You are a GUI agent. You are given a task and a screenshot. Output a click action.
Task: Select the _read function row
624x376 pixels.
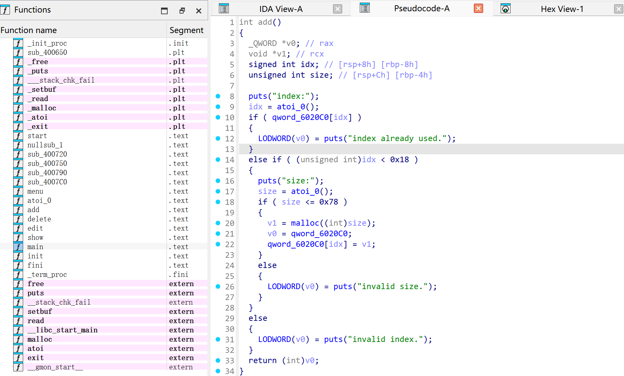104,99
